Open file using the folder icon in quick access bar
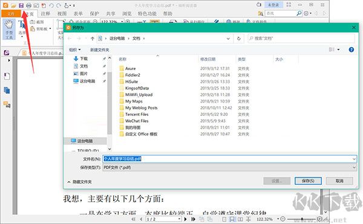The image size is (363, 224). point(13,5)
